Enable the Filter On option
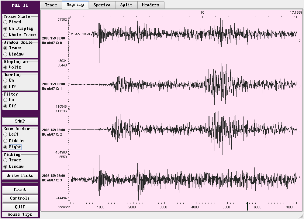This screenshot has height=219, width=304. tap(5, 100)
